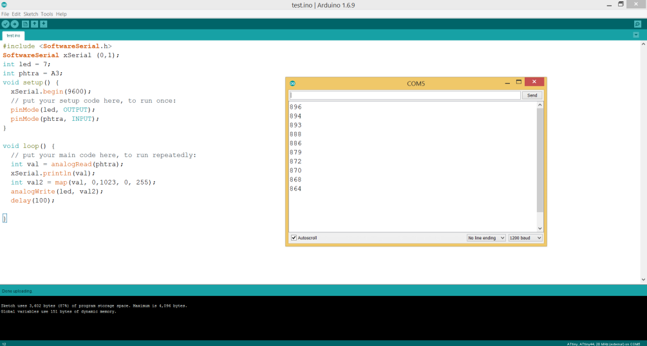Open the Tools menu
This screenshot has height=346, width=647.
point(46,14)
